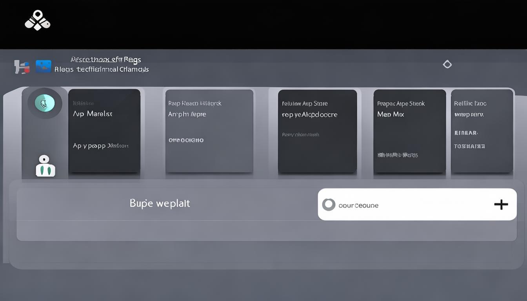Open the 'rep yeAkpdoocre' card
527x301 pixels.
coord(317,131)
